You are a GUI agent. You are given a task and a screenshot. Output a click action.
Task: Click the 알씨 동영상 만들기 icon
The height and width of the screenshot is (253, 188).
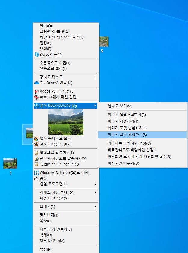pos(36,144)
